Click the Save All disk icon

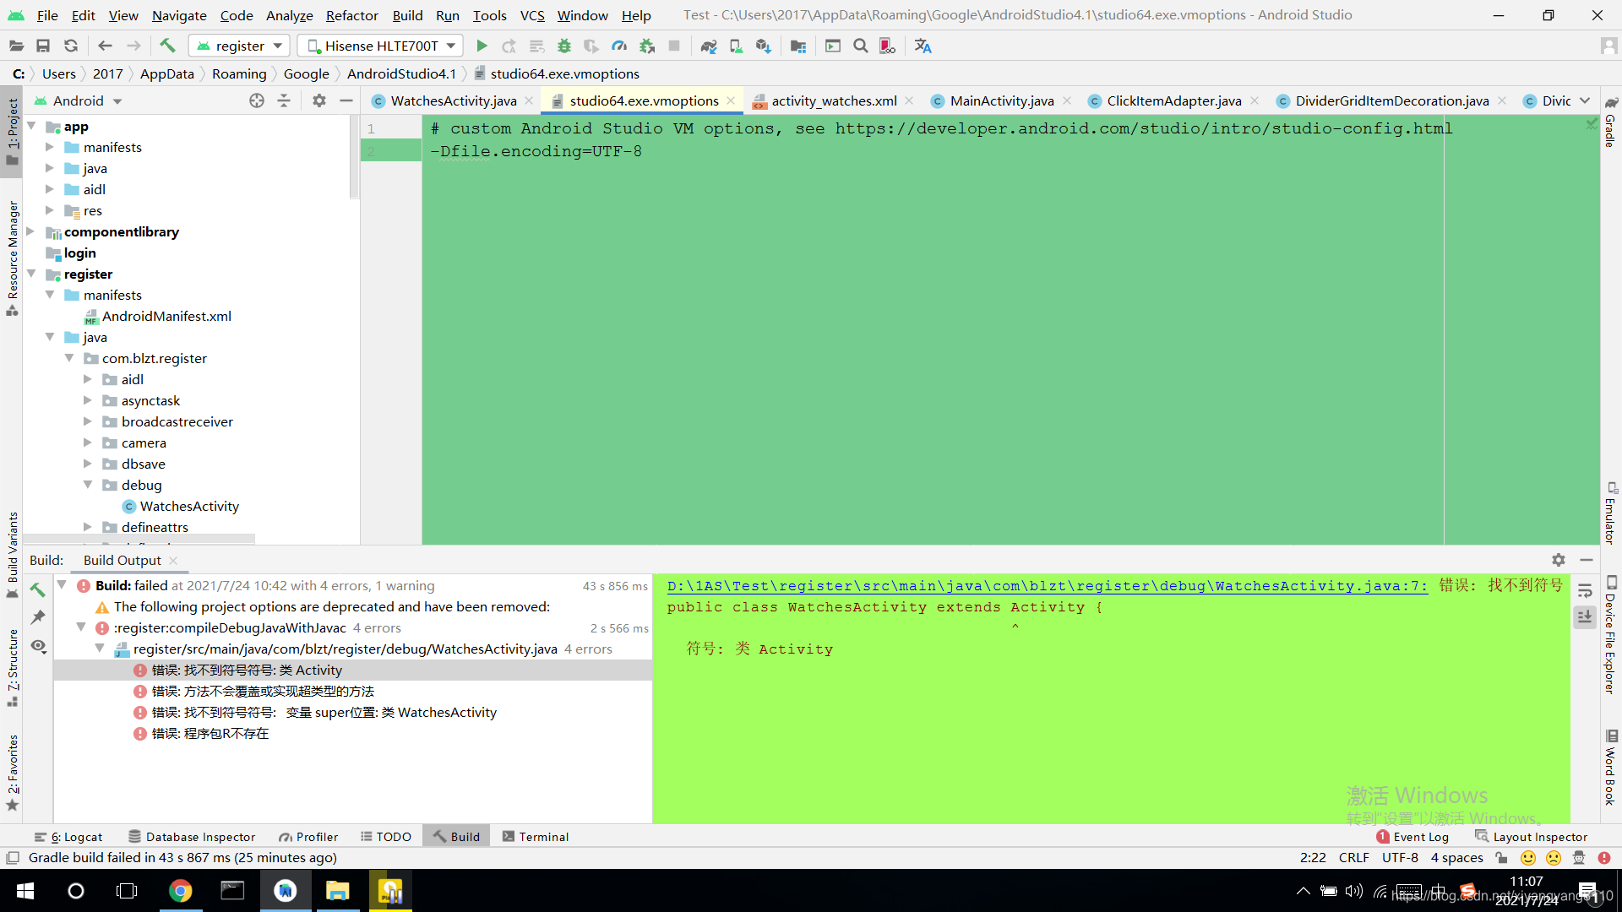tap(43, 46)
